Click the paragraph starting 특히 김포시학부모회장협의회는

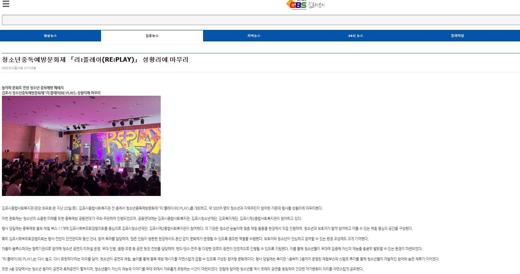click(185, 239)
